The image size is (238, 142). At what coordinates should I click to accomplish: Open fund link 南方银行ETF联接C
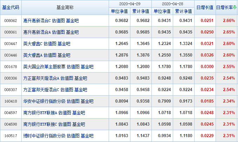pos(40,124)
